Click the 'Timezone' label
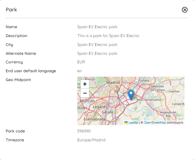 click(x=15, y=140)
